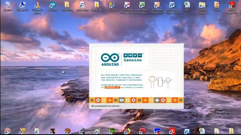Click the 'Sto preparando le schede...' status text
Screen dimensions: 241x135
coord(106,106)
